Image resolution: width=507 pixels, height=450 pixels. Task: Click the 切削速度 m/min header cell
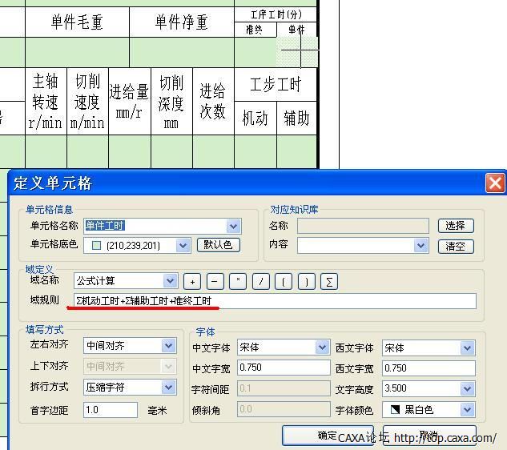pos(87,101)
